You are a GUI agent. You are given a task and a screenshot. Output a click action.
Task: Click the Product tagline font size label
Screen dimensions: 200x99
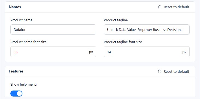tap(123, 42)
